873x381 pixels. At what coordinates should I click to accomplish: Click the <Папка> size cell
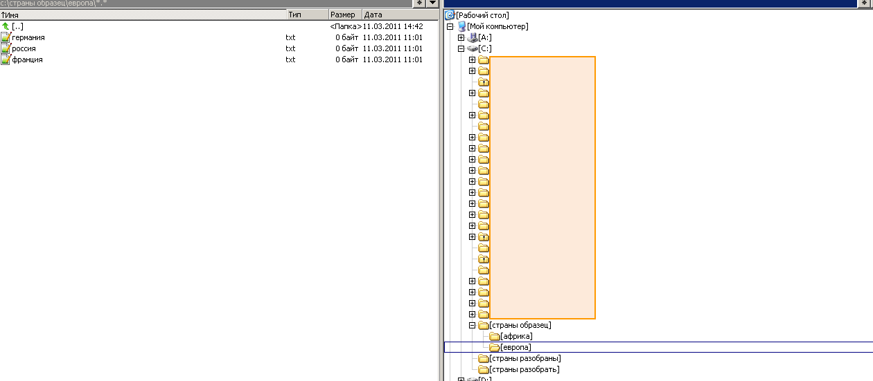[346, 26]
